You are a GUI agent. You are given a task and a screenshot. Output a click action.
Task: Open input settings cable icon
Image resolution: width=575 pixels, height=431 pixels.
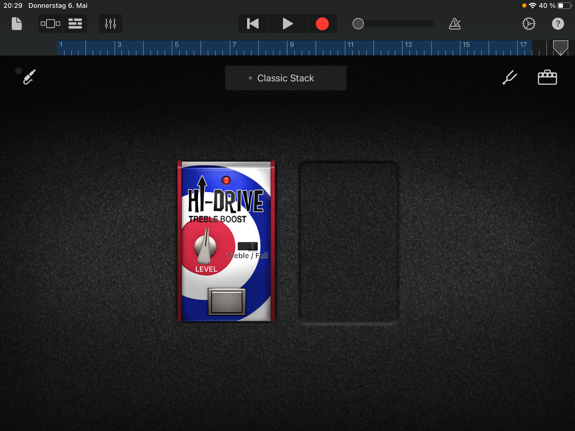[x=29, y=77]
